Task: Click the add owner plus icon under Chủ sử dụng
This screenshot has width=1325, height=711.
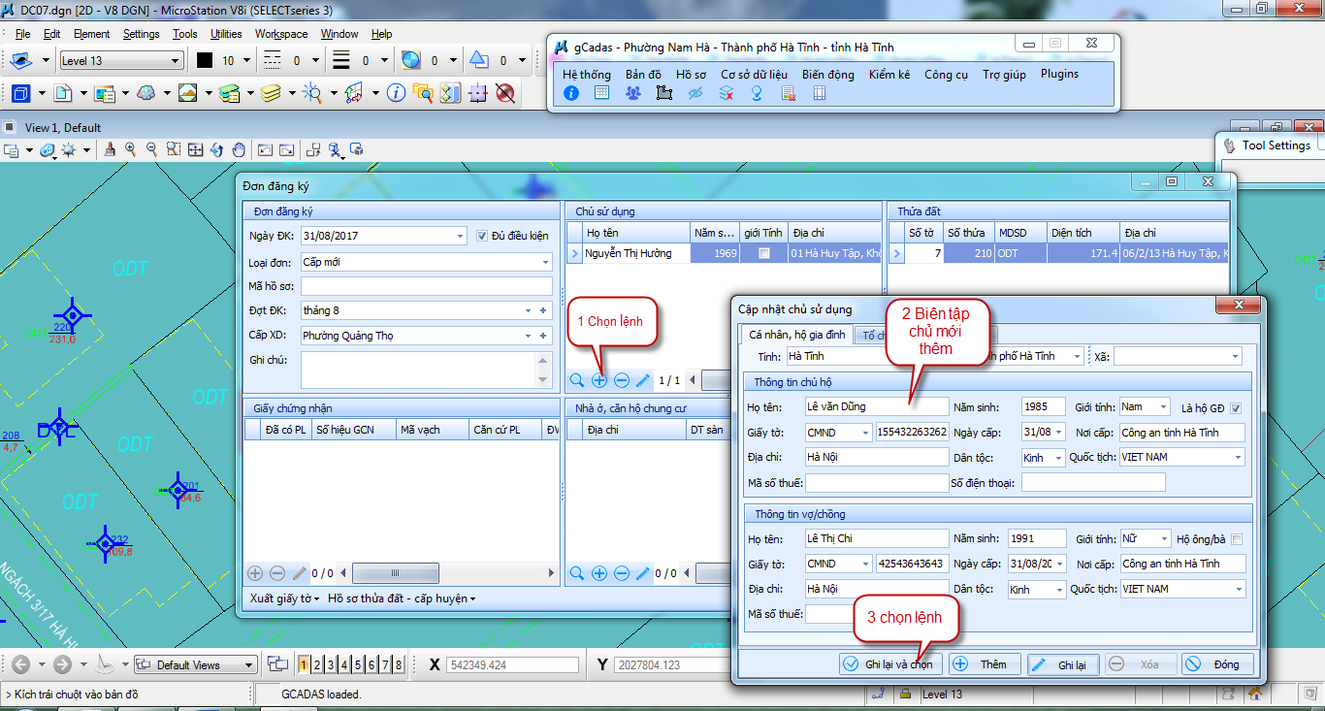Action: [599, 380]
